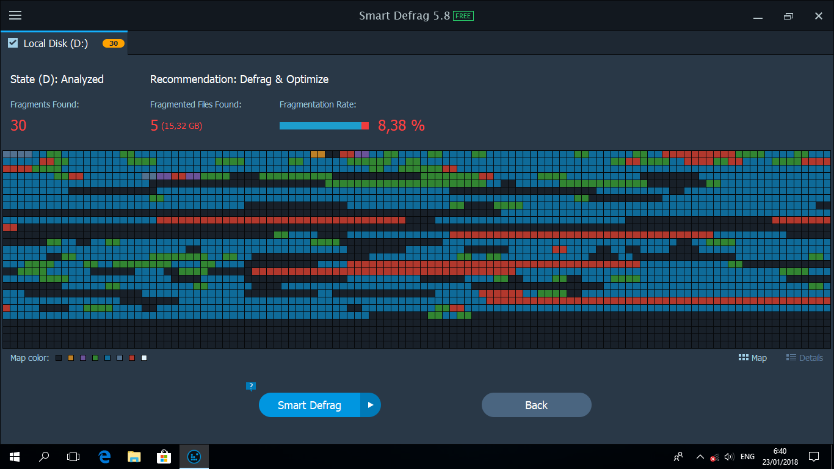This screenshot has width=834, height=469.
Task: Open the notification center icon
Action: (x=813, y=456)
